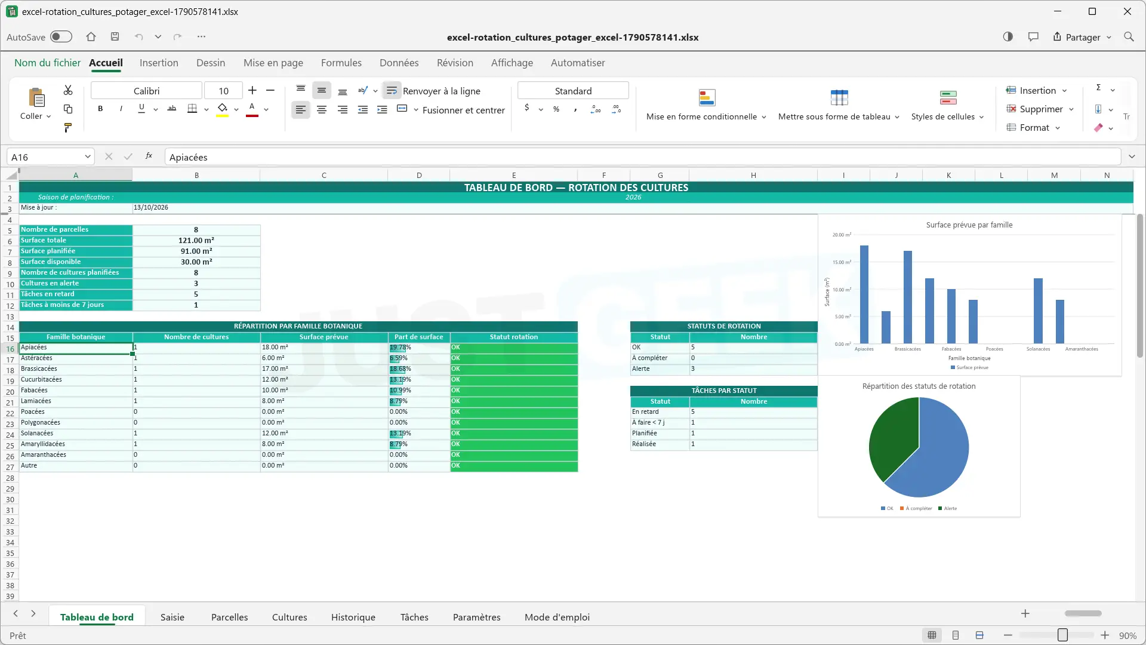This screenshot has width=1146, height=645.
Task: Switch to Normal view in the status bar
Action: click(x=932, y=635)
